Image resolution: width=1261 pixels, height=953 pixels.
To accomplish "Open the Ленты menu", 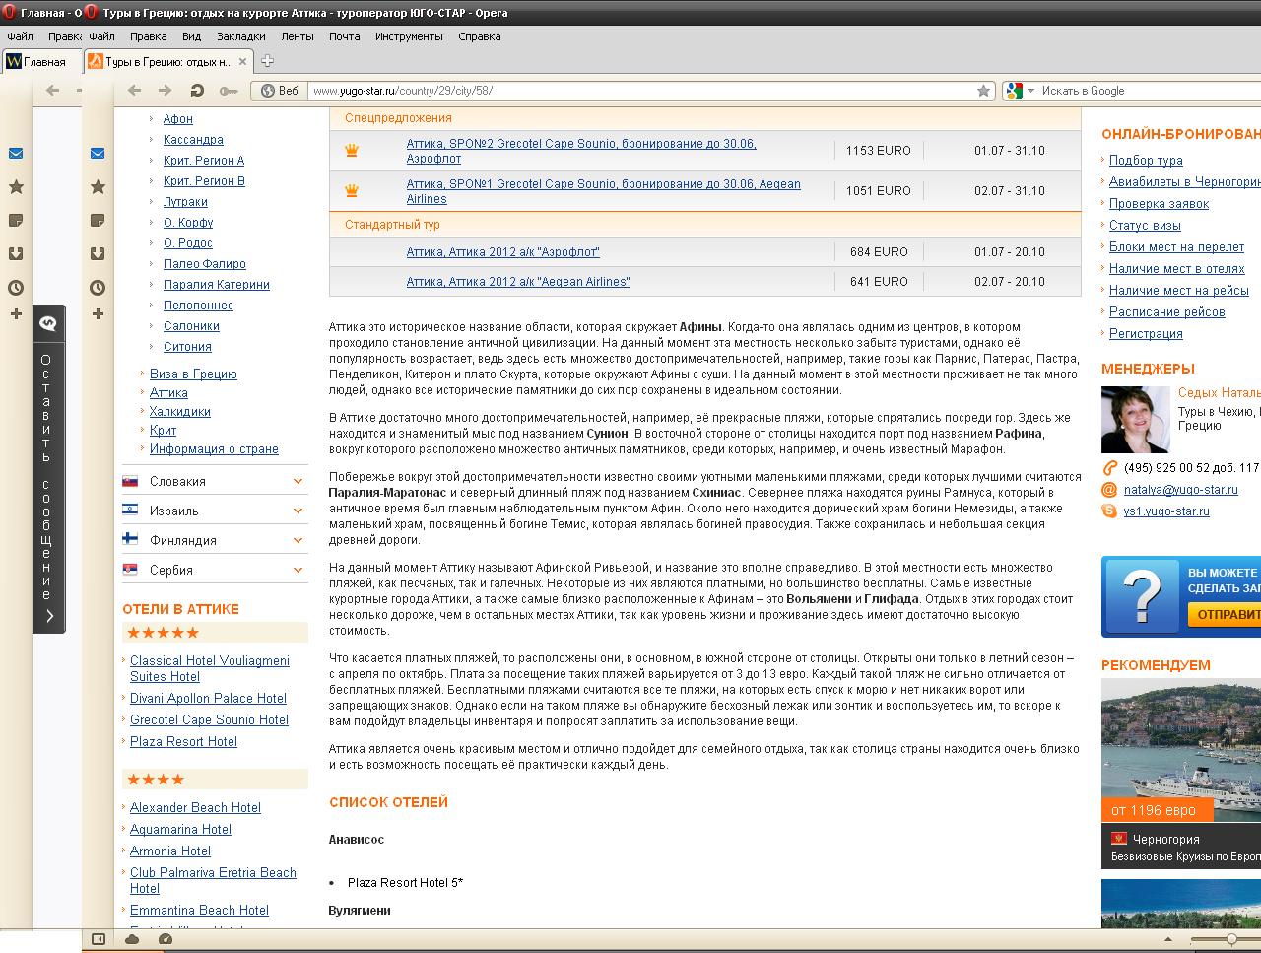I will click(x=298, y=36).
